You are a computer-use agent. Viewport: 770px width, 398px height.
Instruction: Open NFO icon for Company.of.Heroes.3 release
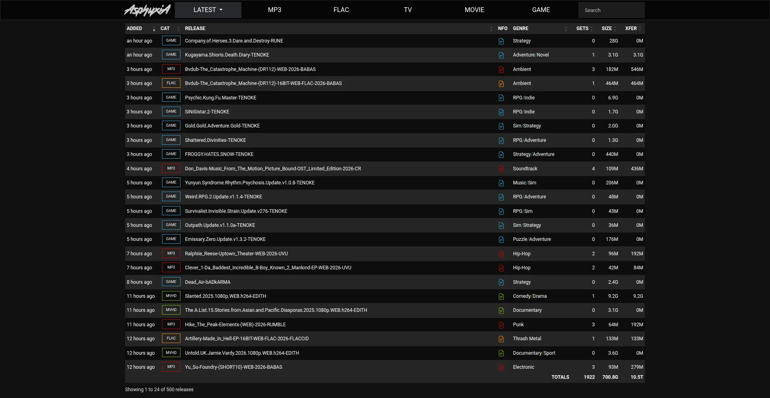click(x=501, y=41)
